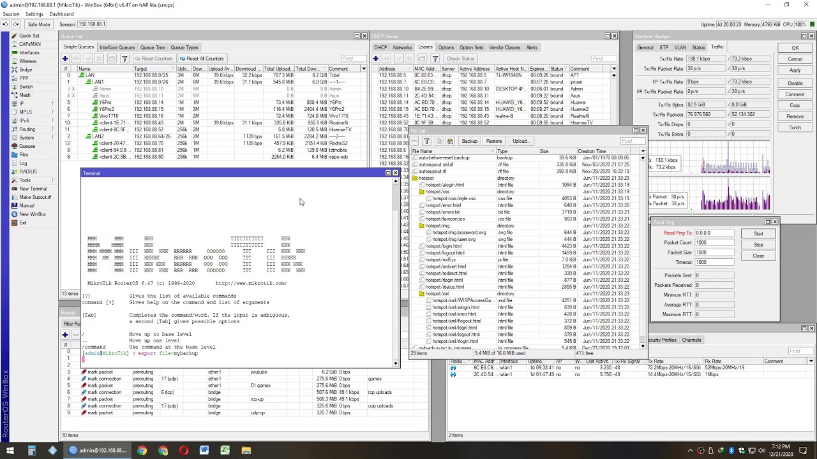This screenshot has width=817, height=459.
Task: Switch to Interface Queues tab
Action: 117,47
